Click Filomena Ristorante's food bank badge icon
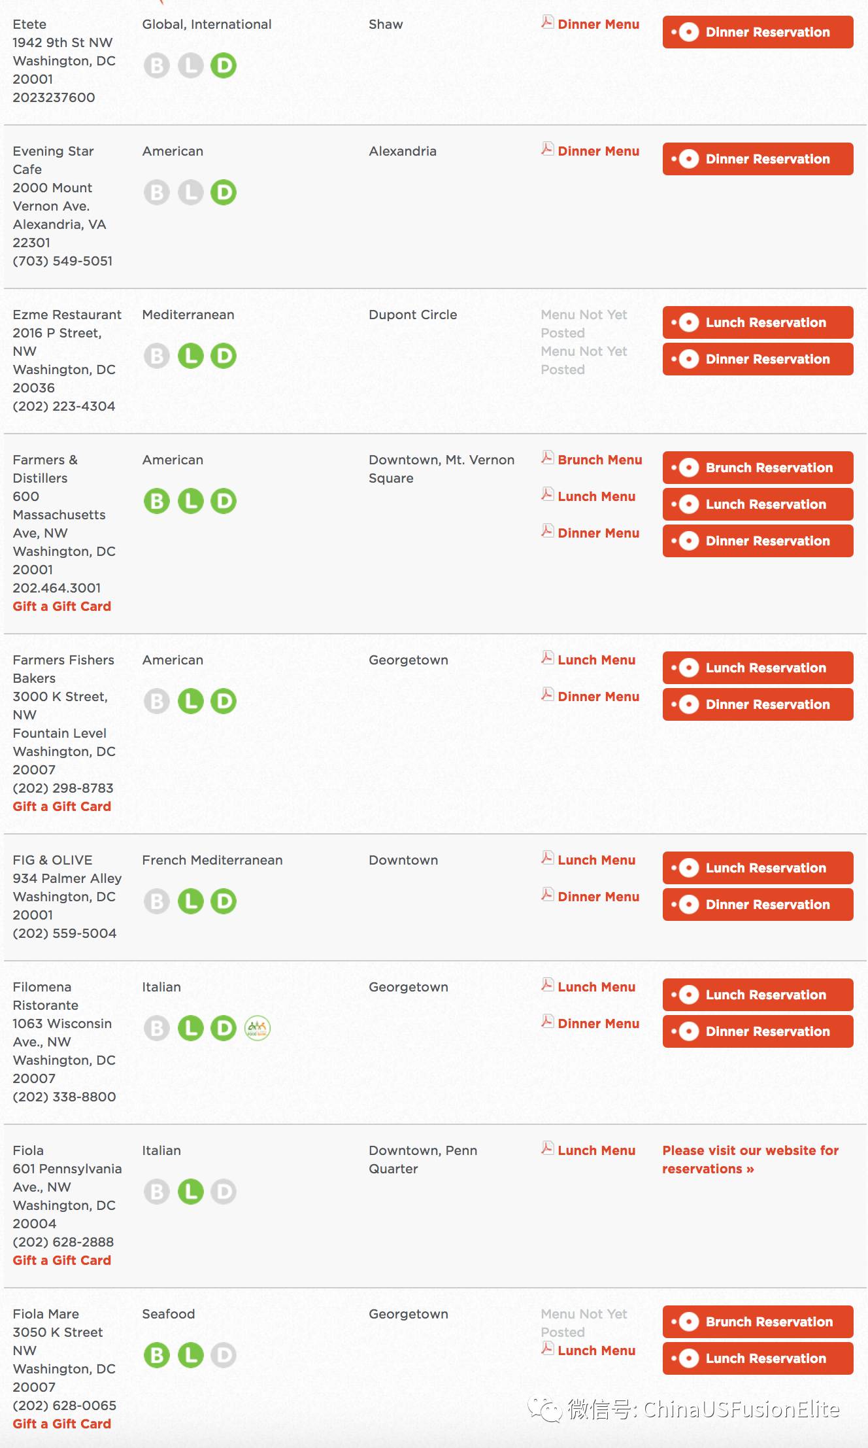Screen dimensions: 868x1448 (x=258, y=1028)
